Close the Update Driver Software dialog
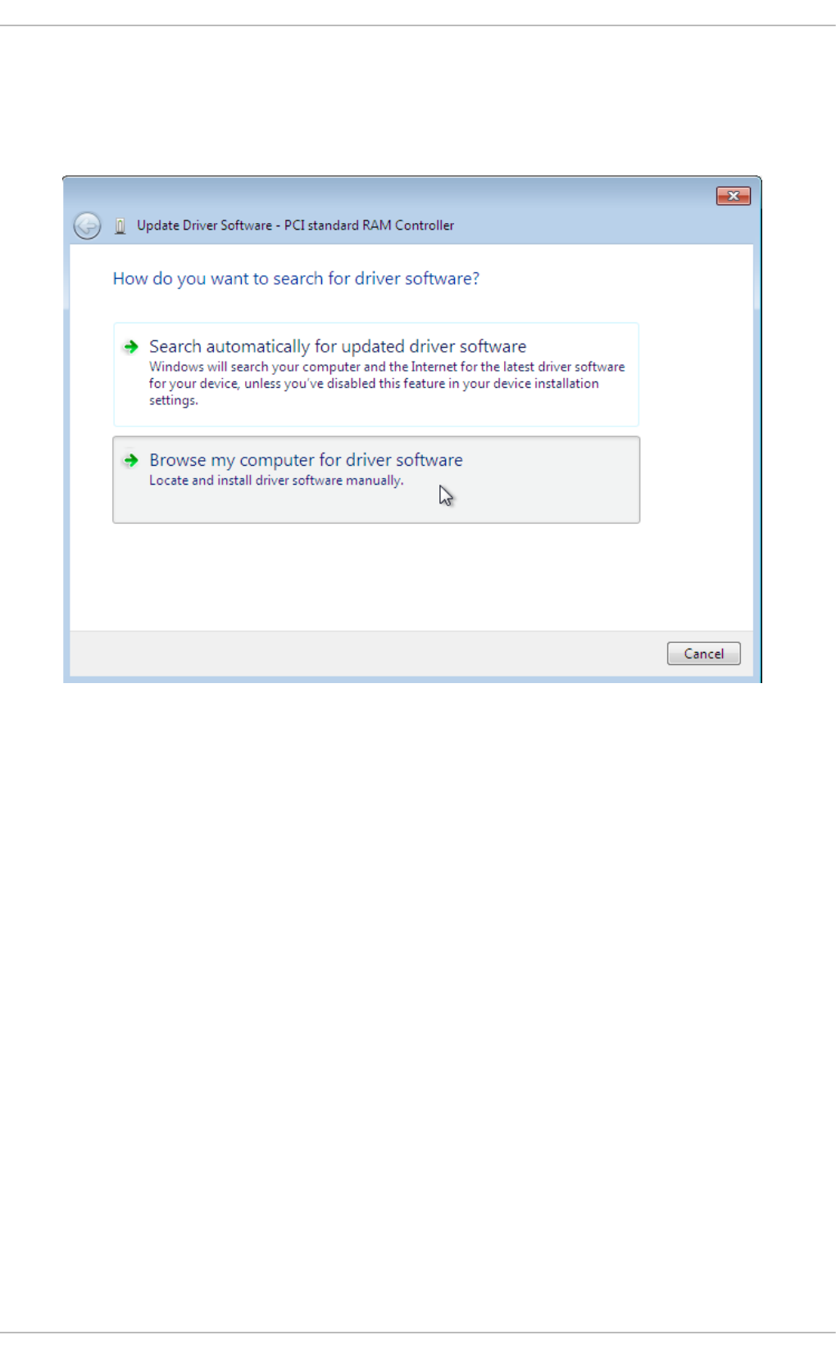836x1358 pixels. click(733, 196)
